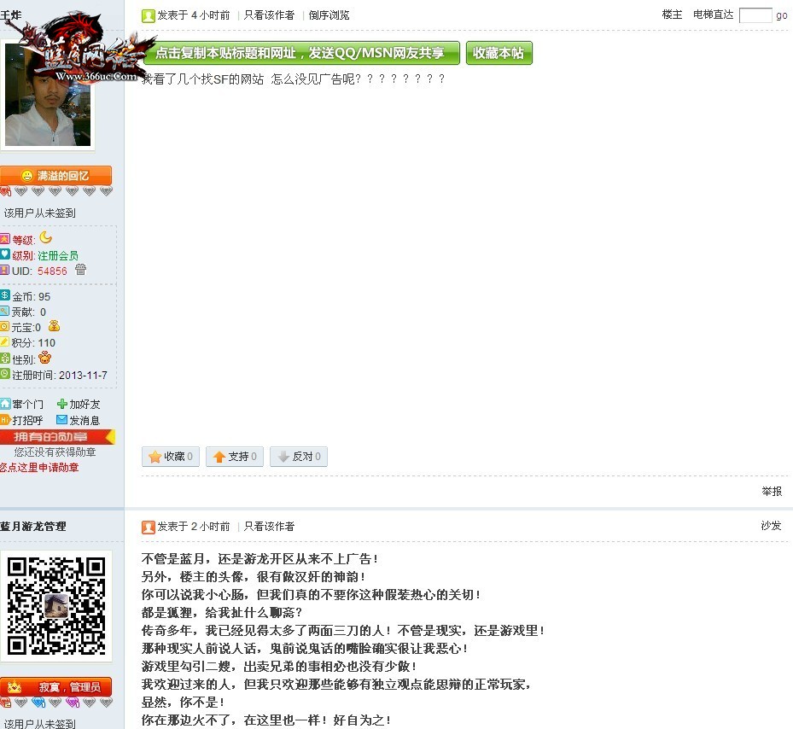Click 您点这里申请勋章 medal application link
This screenshot has height=729, width=793.
click(39, 468)
